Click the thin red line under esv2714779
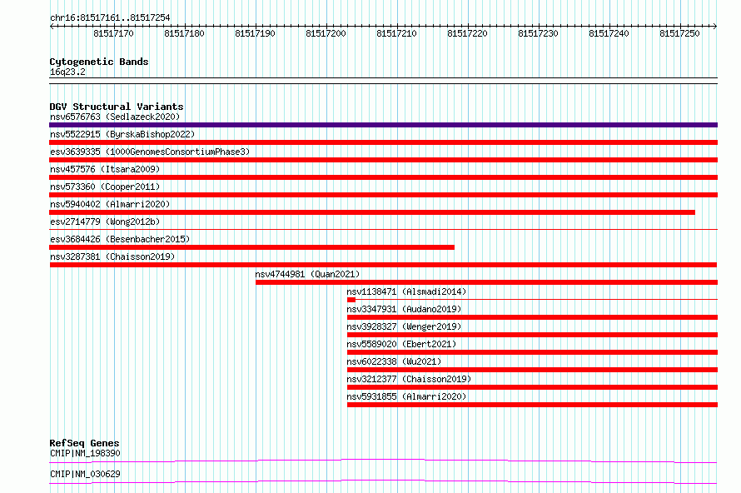 (x=383, y=230)
